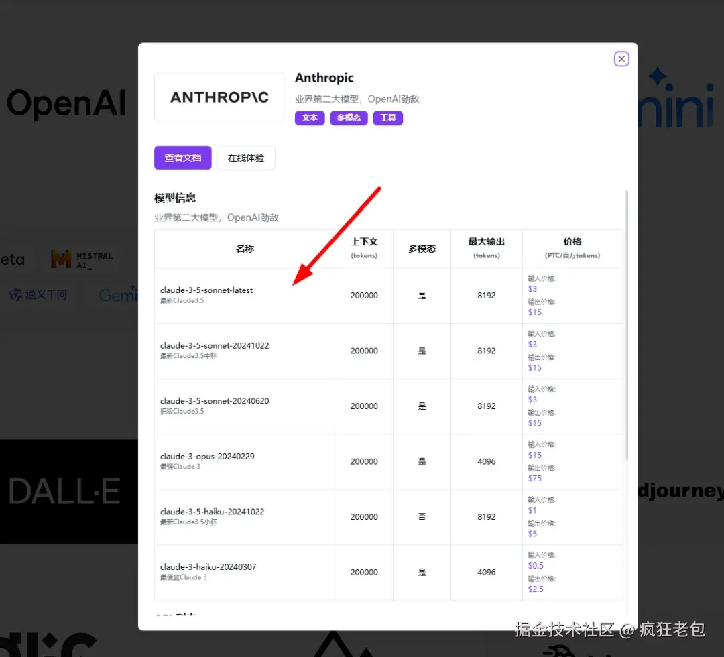This screenshot has width=724, height=657.
Task: Select the 文本 tag
Action: coord(310,118)
